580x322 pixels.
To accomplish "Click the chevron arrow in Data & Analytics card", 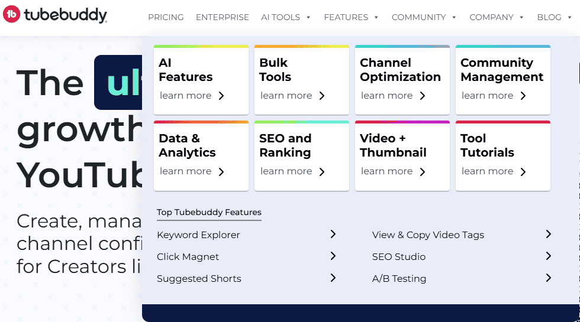I will pyautogui.click(x=221, y=172).
